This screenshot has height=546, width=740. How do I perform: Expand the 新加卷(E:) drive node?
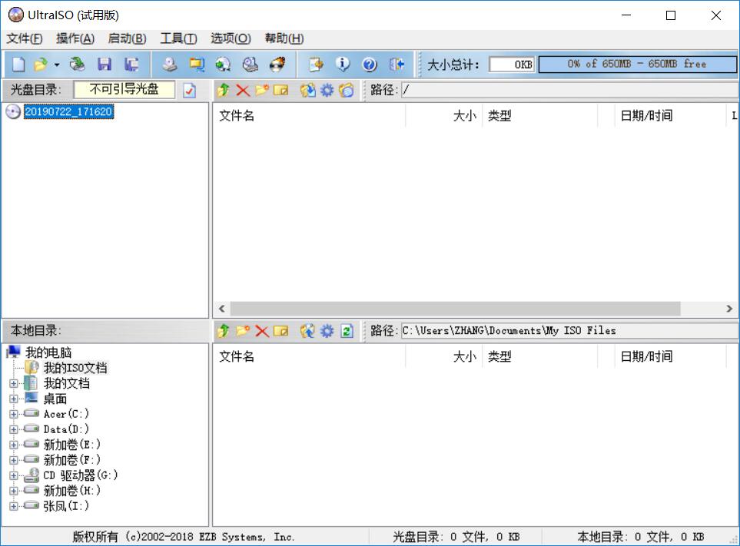[x=13, y=445]
